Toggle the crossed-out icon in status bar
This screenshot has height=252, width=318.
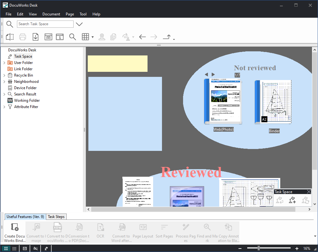(36, 248)
